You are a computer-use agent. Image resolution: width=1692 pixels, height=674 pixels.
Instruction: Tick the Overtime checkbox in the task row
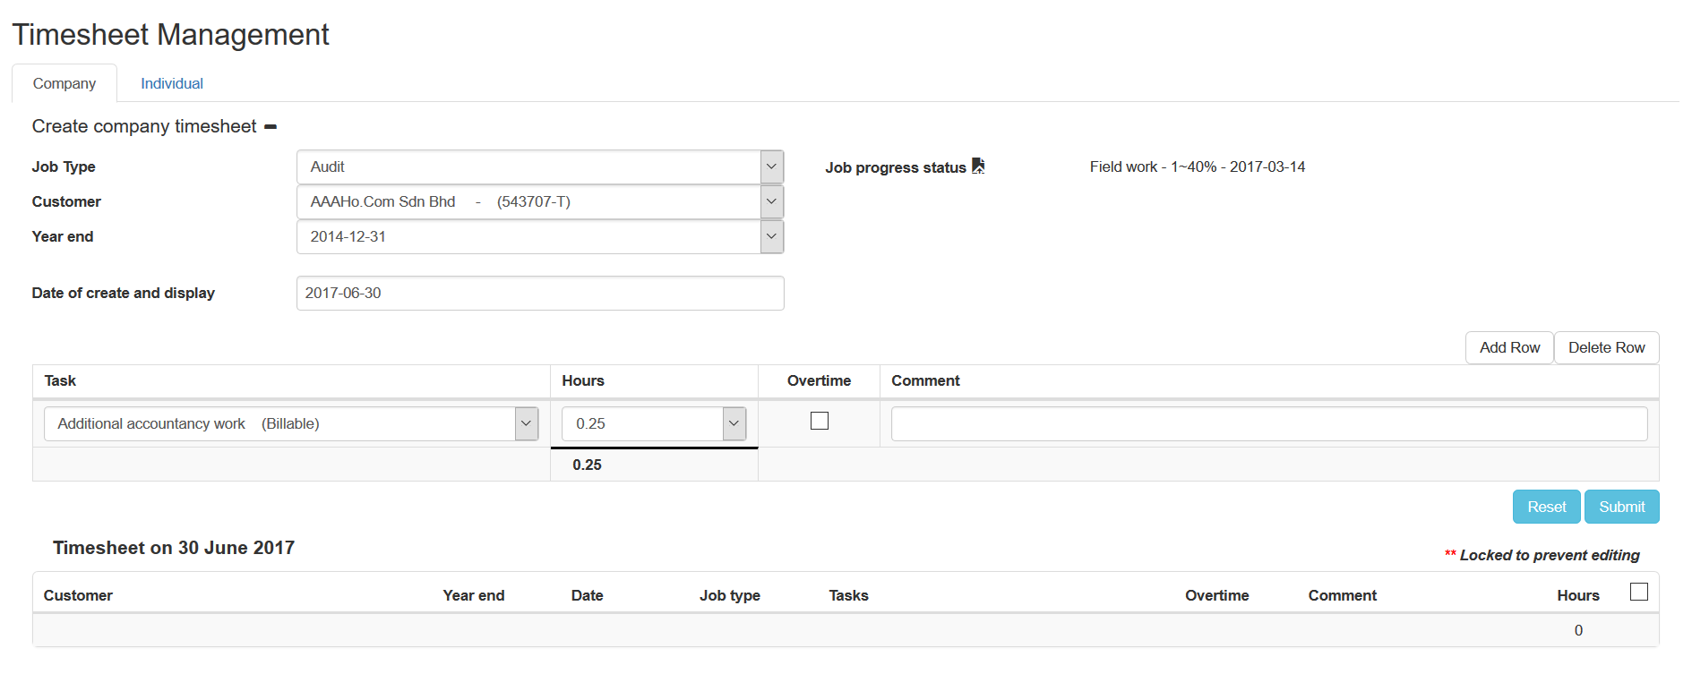(819, 421)
